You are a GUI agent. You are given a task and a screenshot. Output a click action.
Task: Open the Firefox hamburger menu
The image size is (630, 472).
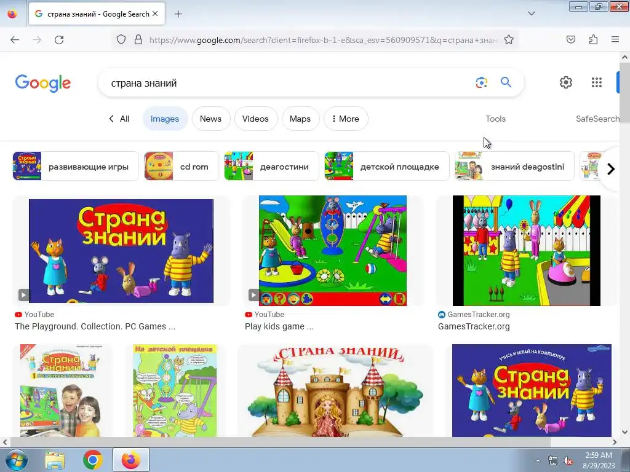615,39
